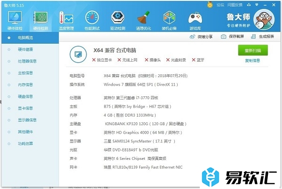Click the B75 Ivy Bridge motherboard text
The width and height of the screenshot is (282, 189).
pos(137,106)
